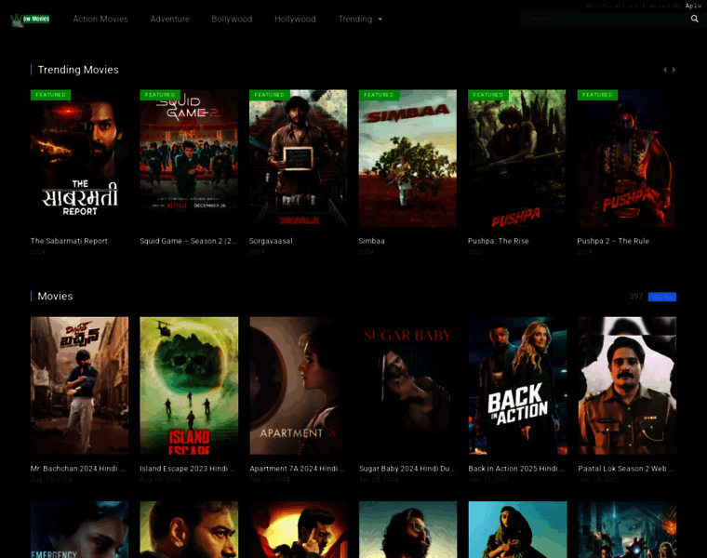Open Island Escape movie poster
This screenshot has width=707, height=558.
click(189, 386)
